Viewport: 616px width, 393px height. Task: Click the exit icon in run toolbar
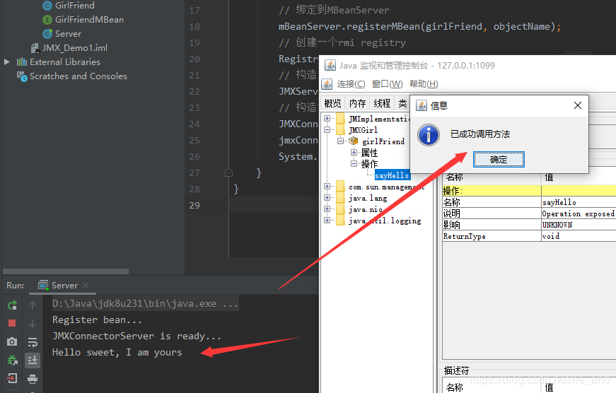[12, 378]
